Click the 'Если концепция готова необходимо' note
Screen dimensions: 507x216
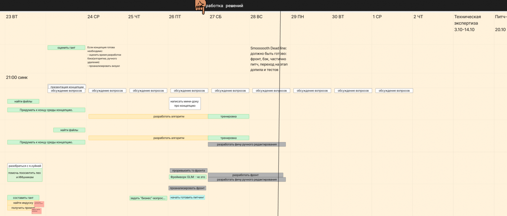104,56
